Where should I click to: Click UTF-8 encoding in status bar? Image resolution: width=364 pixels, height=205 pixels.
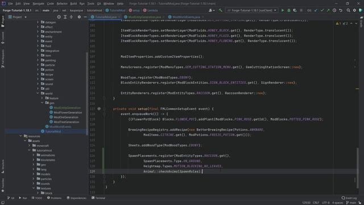point(325,203)
